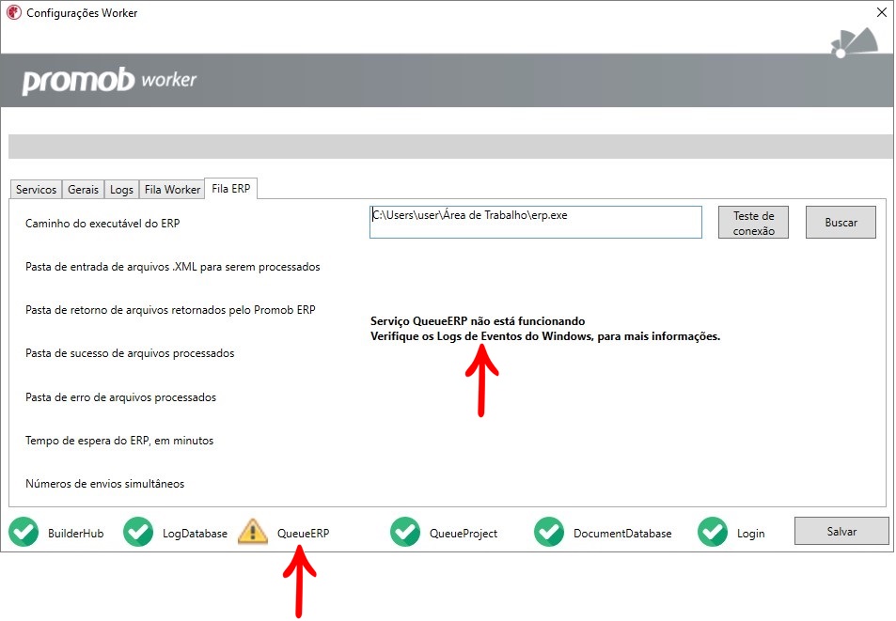Select the Fila Worker tab
The height and width of the screenshot is (621, 896).
pyautogui.click(x=172, y=190)
